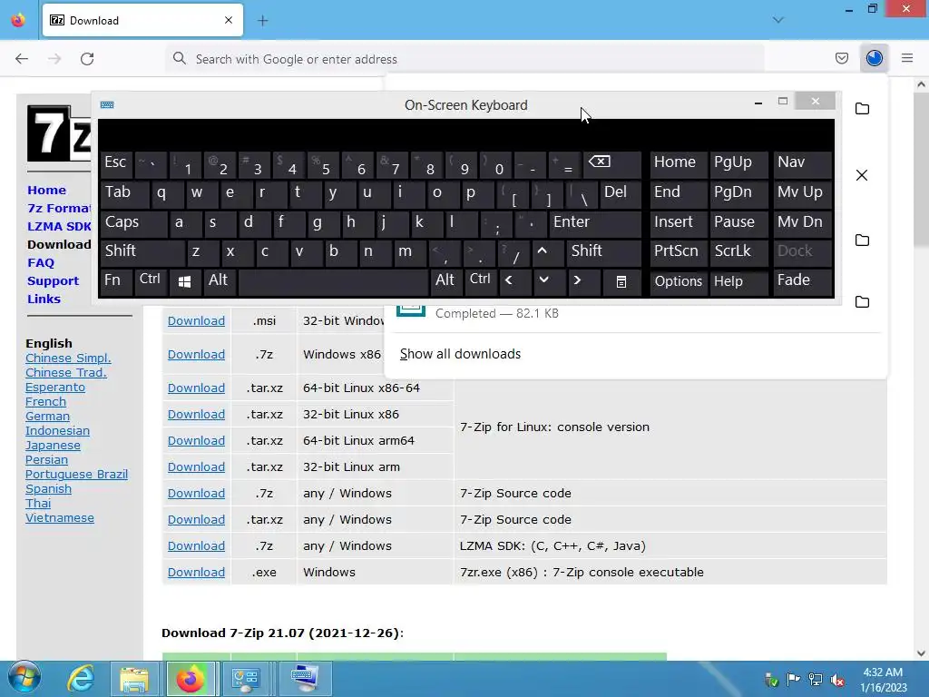The height and width of the screenshot is (697, 929).
Task: Open Windows Explorer from taskbar
Action: point(134,678)
